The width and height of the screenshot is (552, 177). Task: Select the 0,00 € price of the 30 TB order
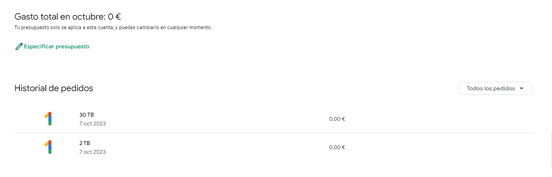(337, 119)
